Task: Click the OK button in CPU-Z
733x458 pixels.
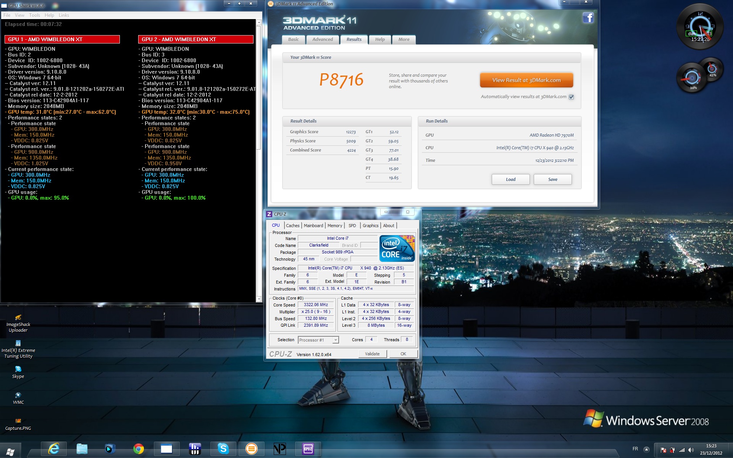Action: (x=403, y=354)
